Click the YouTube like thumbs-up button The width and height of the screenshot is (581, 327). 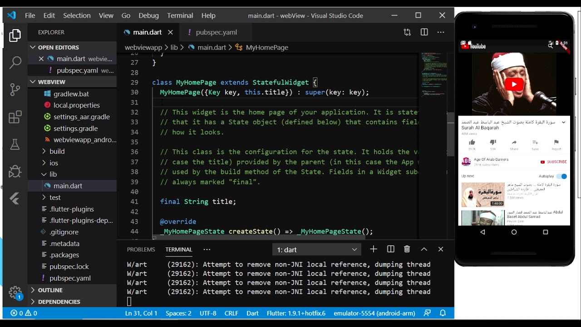[472, 143]
